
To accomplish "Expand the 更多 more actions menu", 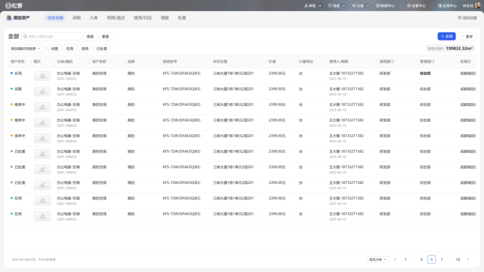I will pos(467,36).
